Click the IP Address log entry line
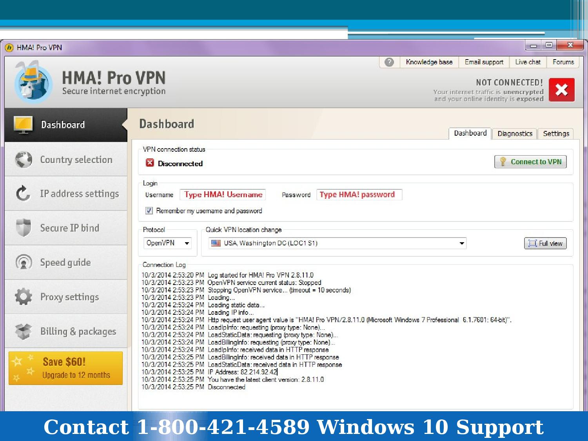 click(209, 372)
